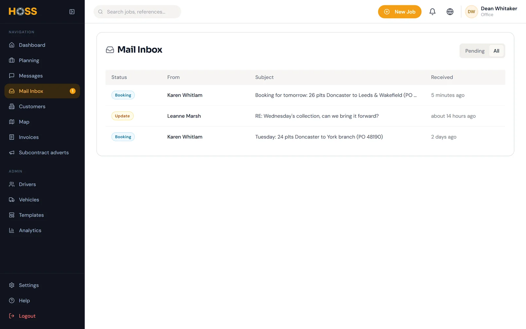Image resolution: width=526 pixels, height=329 pixels.
Task: Click the Mail Inbox tray icon in sidebar
Action: [x=12, y=91]
